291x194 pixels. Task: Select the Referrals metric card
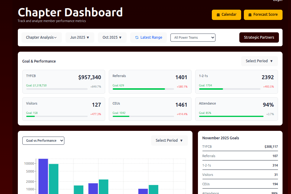[x=150, y=82]
